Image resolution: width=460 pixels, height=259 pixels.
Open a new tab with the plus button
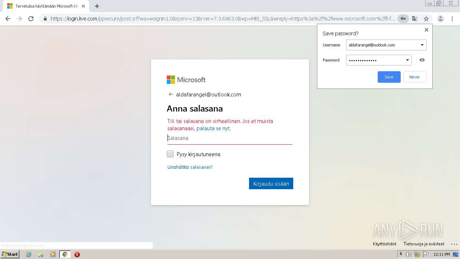(x=97, y=6)
